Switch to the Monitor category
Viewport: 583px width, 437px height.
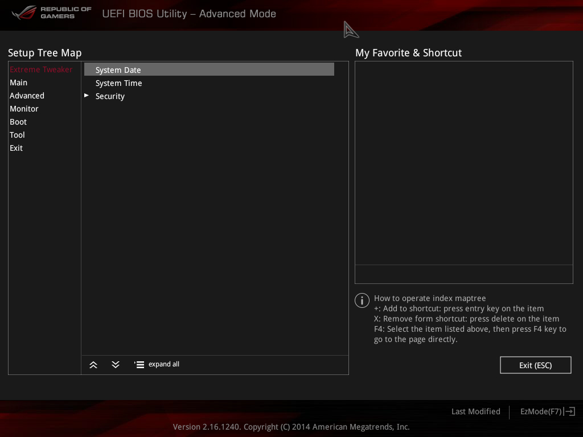pos(24,109)
